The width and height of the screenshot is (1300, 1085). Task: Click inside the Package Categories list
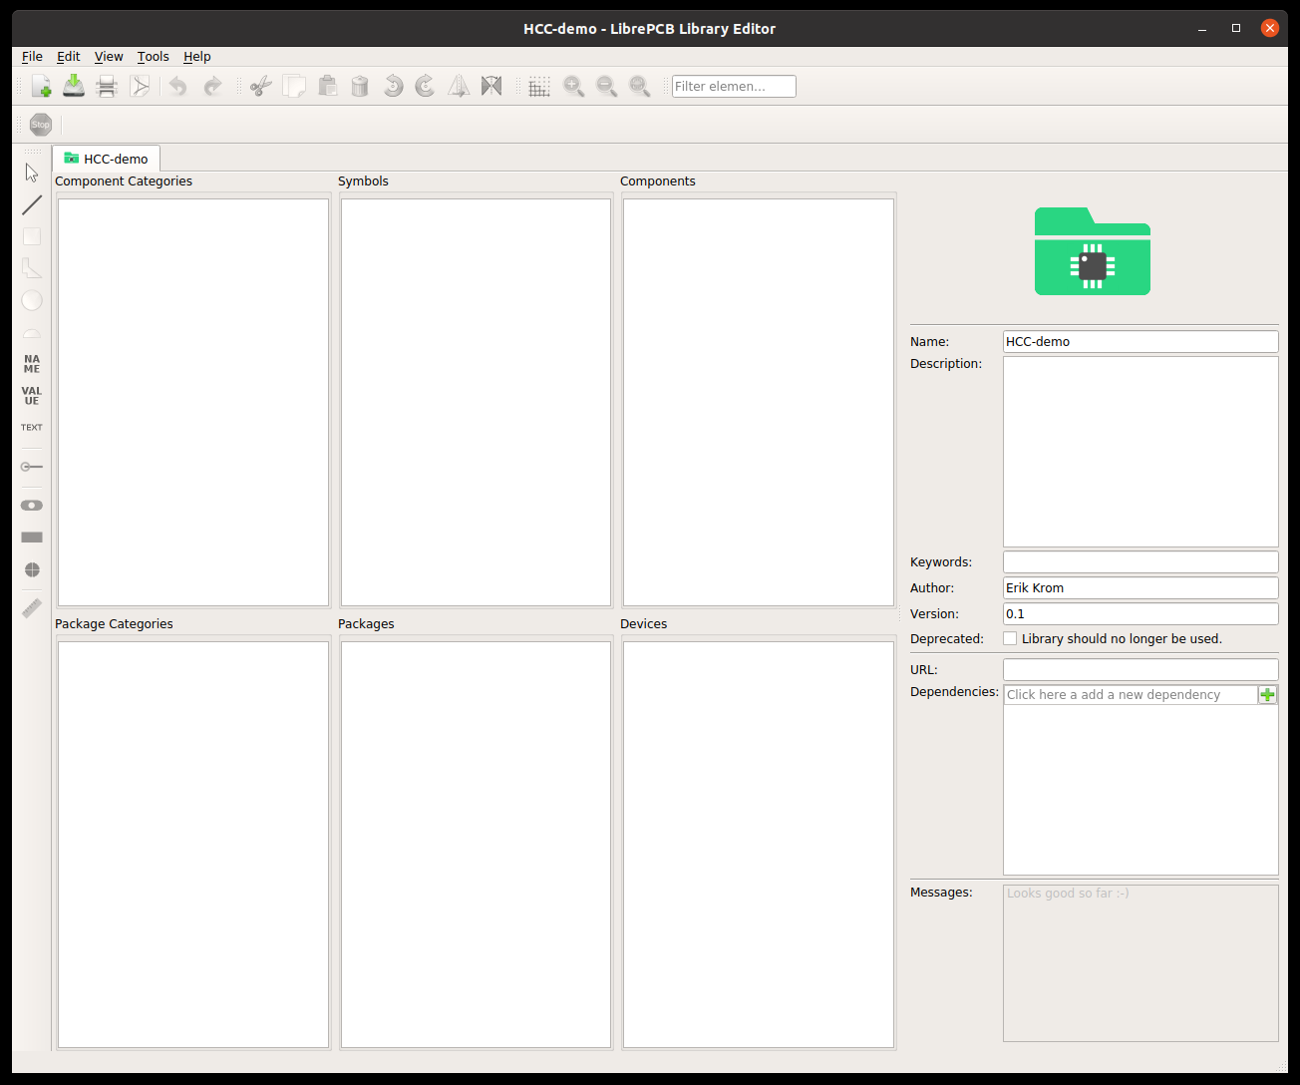193,845
